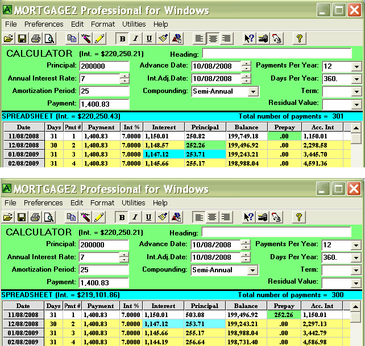Click the green 252.26 Prepay cell, bottom spreadsheet
365x346 pixels.
pos(284,315)
